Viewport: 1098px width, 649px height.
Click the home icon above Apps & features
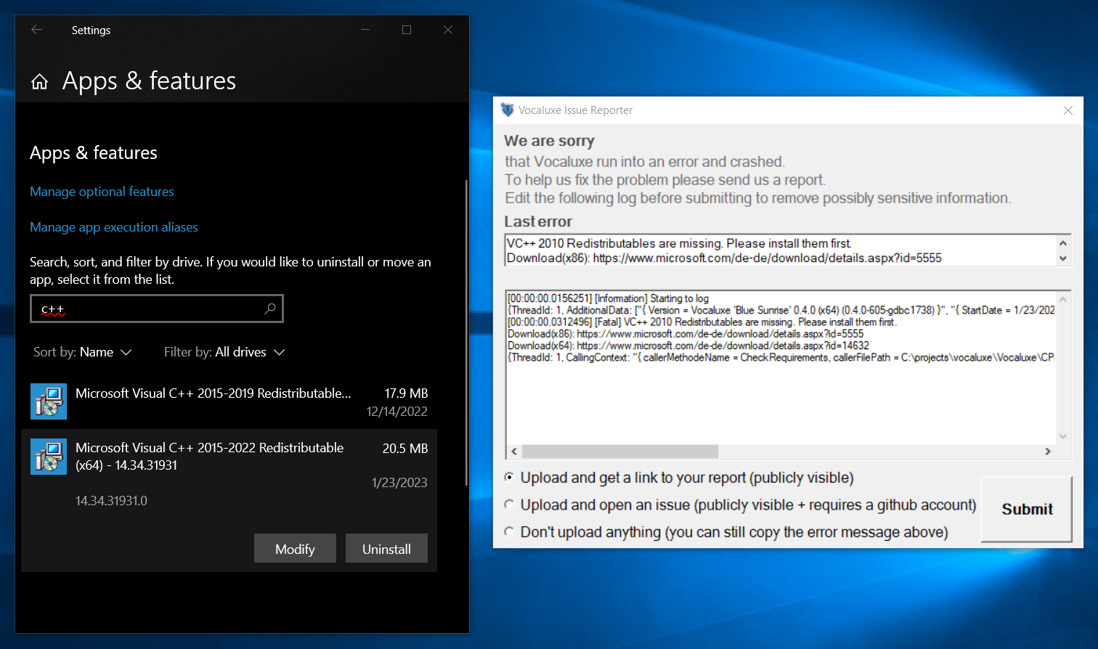click(x=39, y=81)
